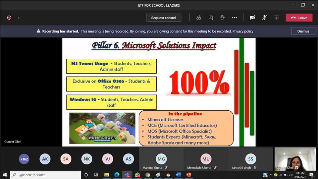Leave the meeting
Screen dimensions: 318x179
click(299, 18)
